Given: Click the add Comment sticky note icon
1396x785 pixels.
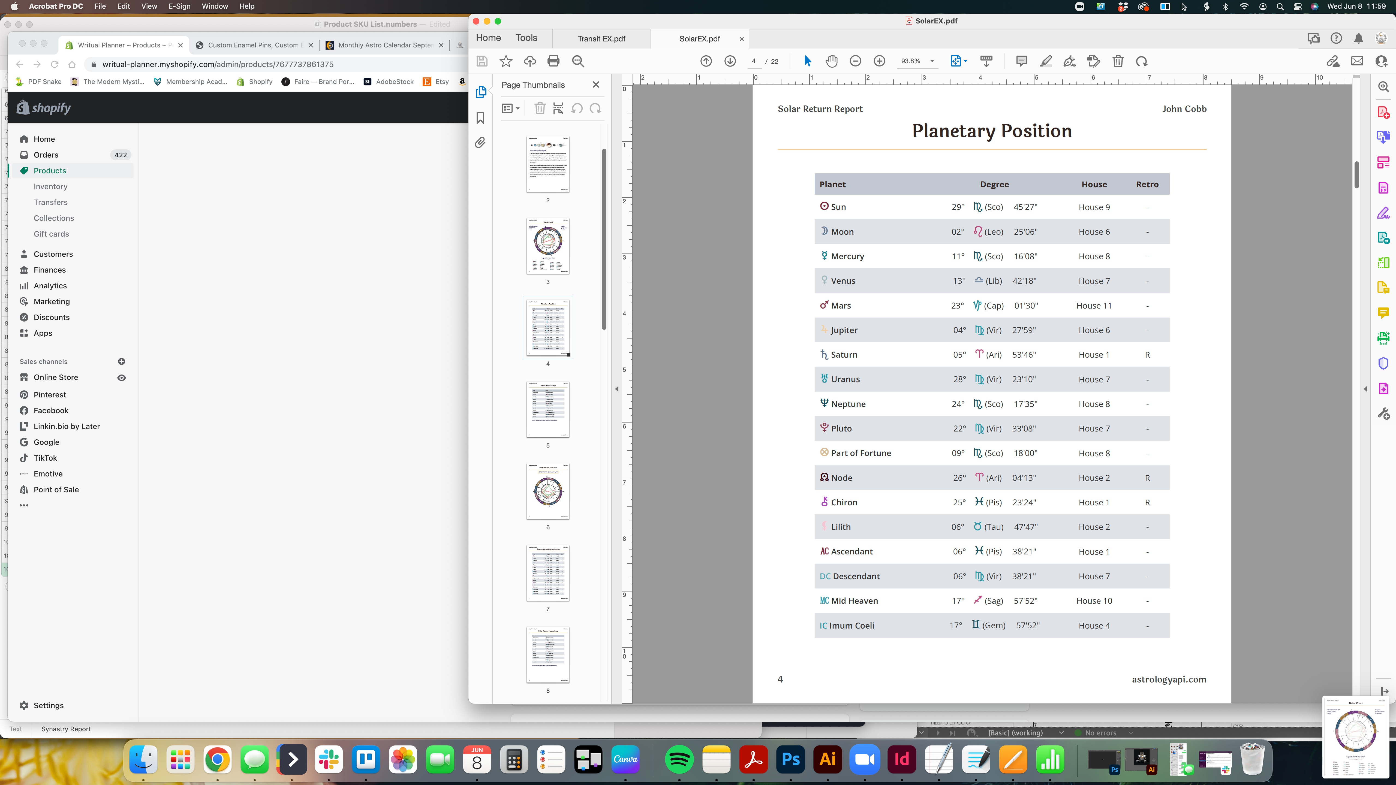Looking at the screenshot, I should pos(1022,61).
